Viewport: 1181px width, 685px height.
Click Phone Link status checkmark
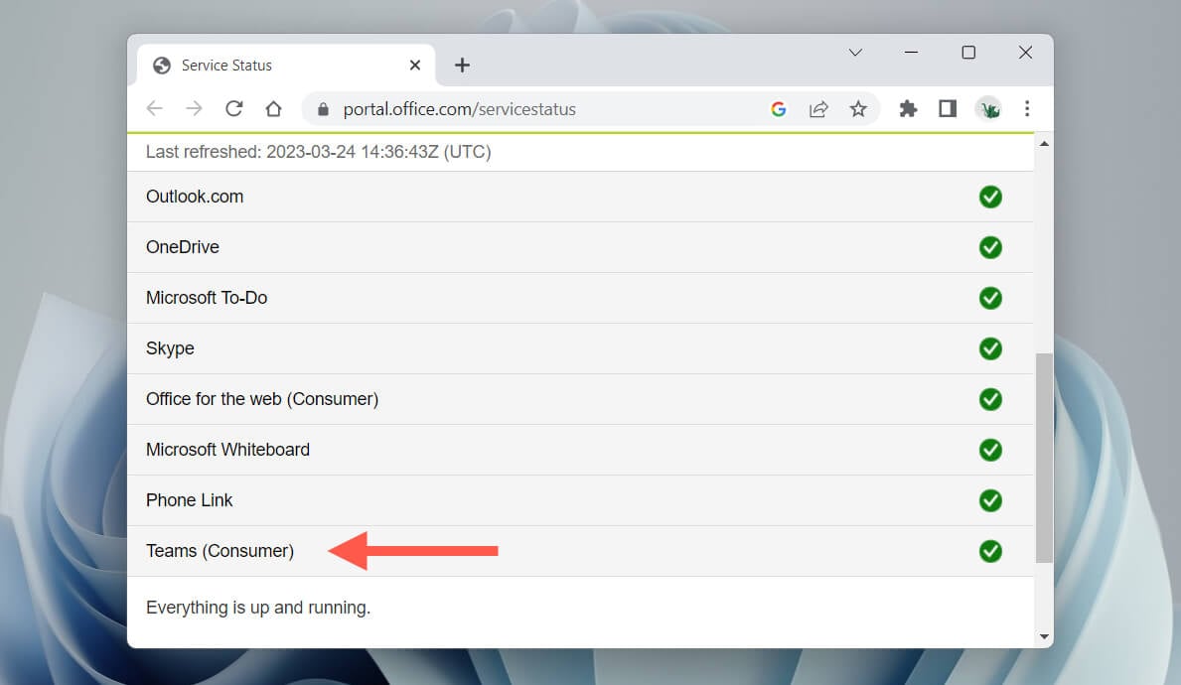(990, 500)
